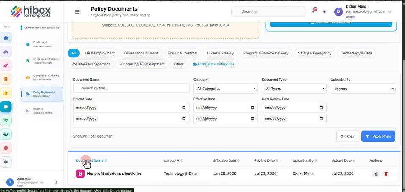
Task: Open the red pie chart sidebar icon
Action: point(6,148)
